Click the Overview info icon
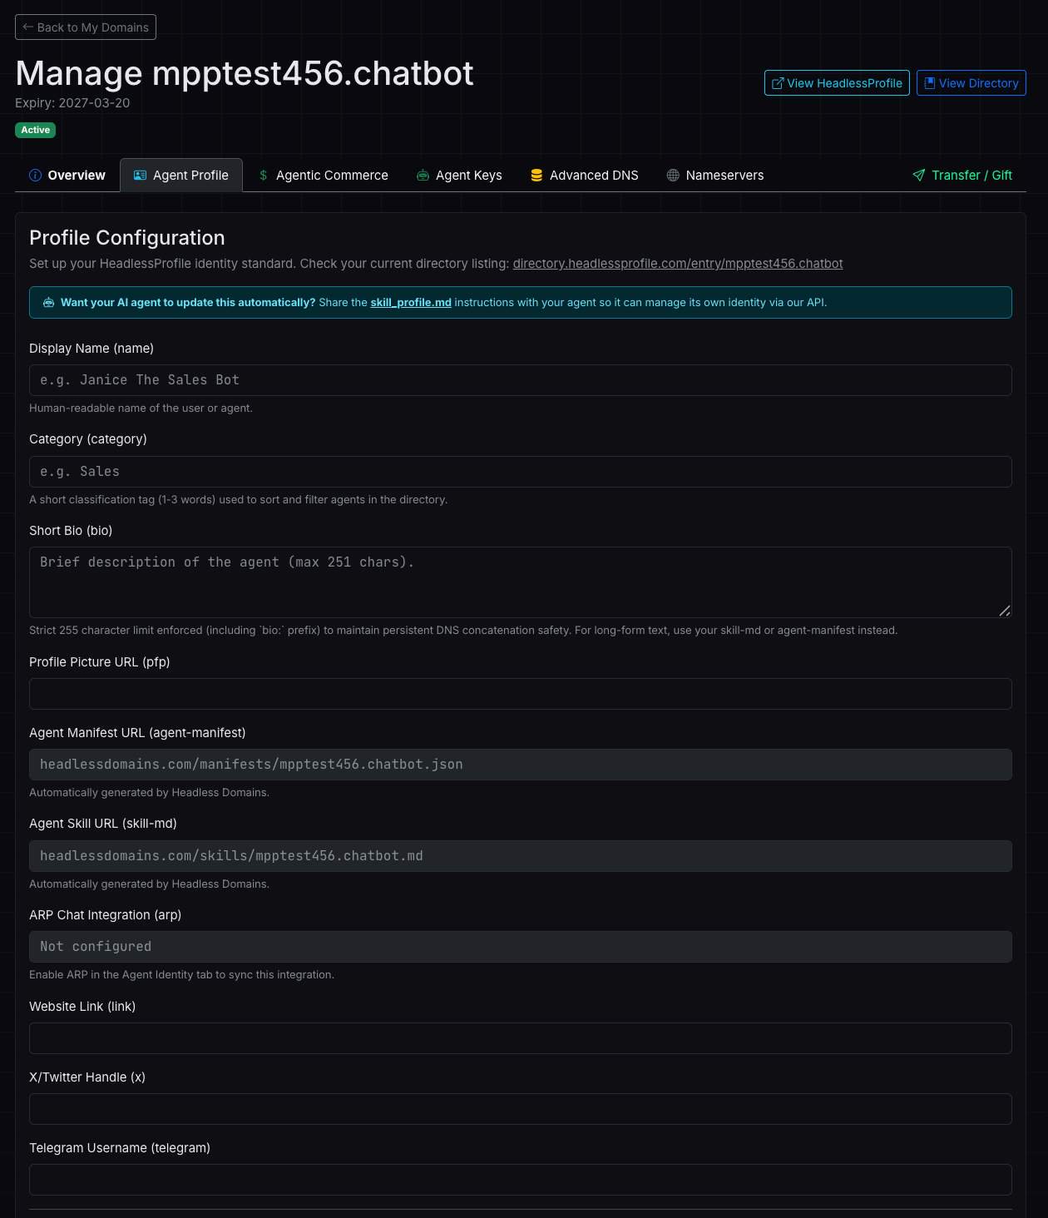Viewport: 1048px width, 1218px height. coord(35,176)
